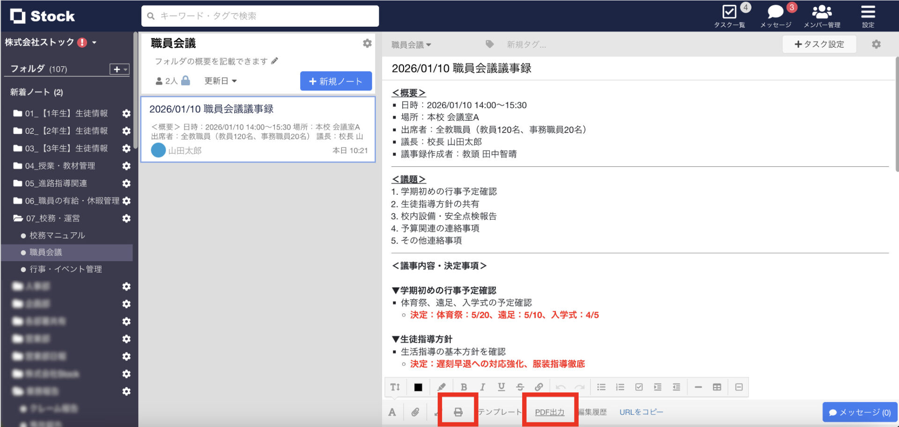Toggle strikethrough text formatting
Viewport: 899px width, 427px height.
(x=520, y=387)
